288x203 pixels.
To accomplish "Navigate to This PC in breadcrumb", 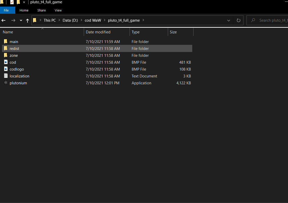I will tap(50, 20).
